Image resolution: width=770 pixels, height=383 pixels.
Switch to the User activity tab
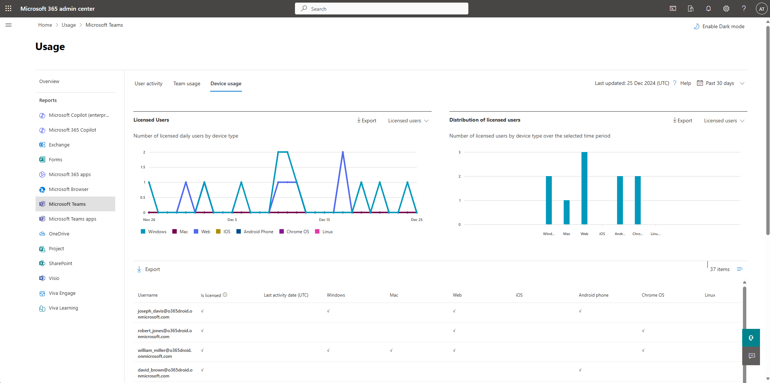click(149, 83)
